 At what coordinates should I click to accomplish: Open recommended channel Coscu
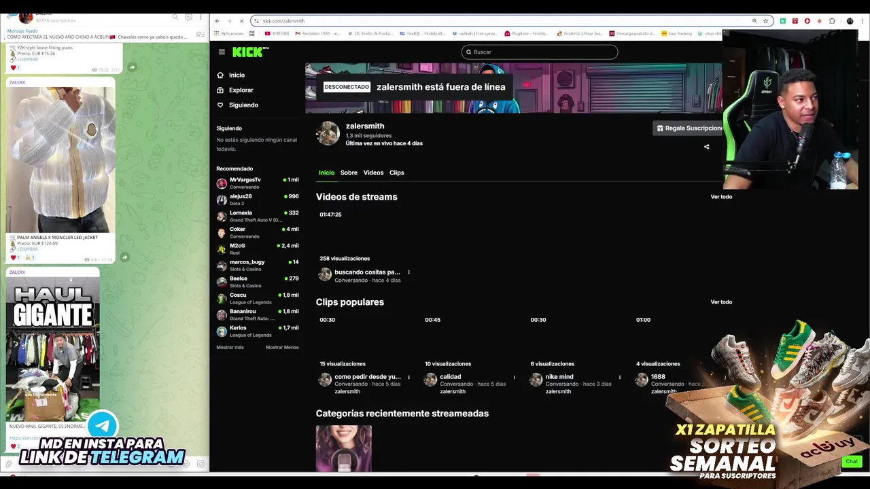coord(258,298)
